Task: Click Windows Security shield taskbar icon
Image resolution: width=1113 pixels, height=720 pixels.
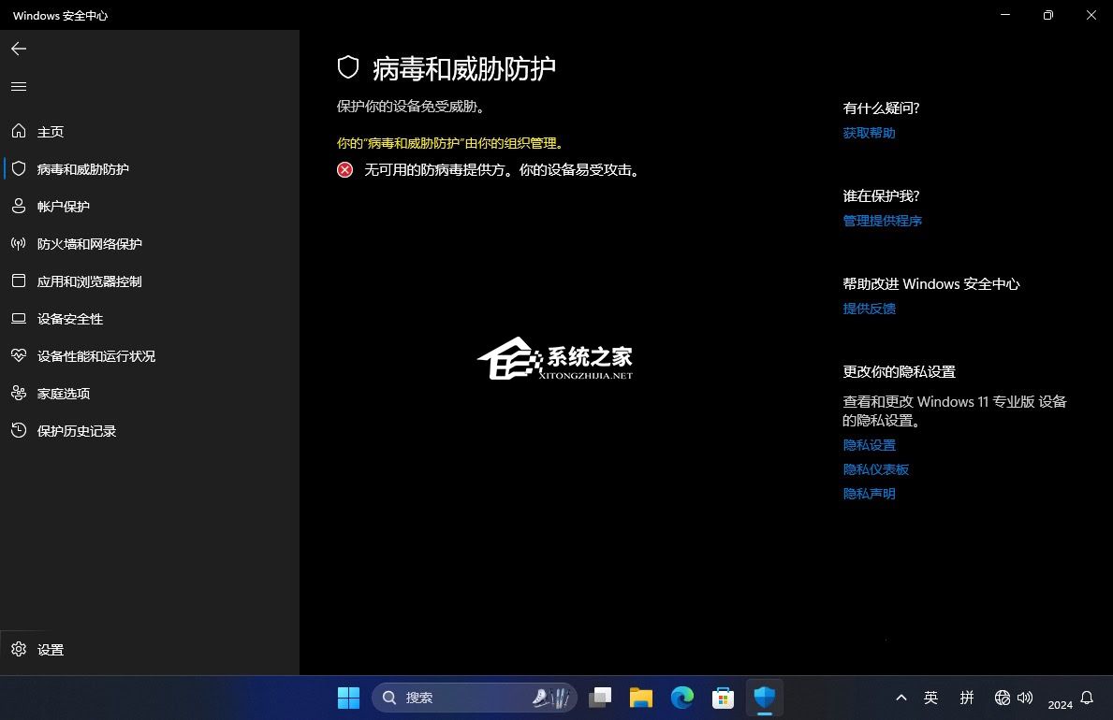Action: [x=765, y=698]
